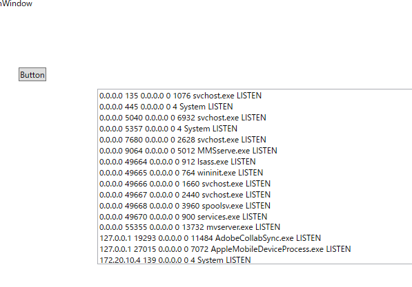Click the MainWindow title text
Screen dimensions: 412x287
pyautogui.click(x=16, y=3)
